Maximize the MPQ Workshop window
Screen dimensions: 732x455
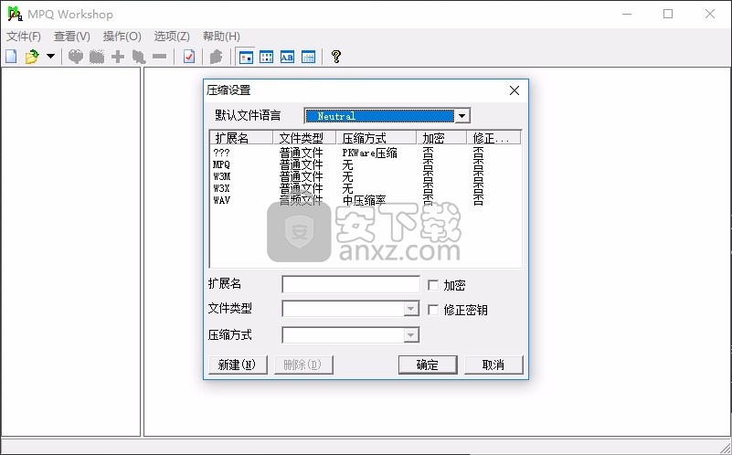668,14
